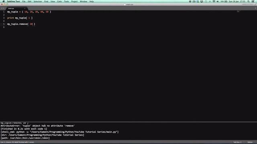Click line number 3 in gutter
Viewport: 257px width, 144px height.
coord(4,18)
